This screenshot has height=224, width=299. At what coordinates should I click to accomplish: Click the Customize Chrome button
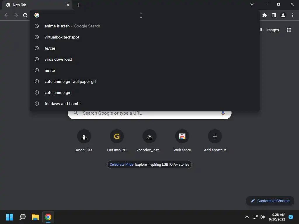pyautogui.click(x=270, y=201)
